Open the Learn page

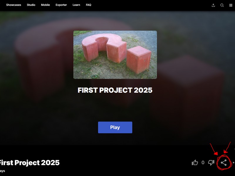(x=76, y=5)
